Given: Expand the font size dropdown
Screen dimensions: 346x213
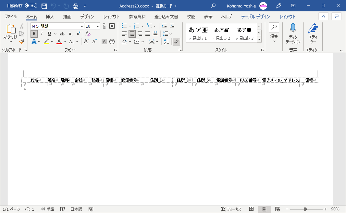Looking at the screenshot, I should (98, 26).
